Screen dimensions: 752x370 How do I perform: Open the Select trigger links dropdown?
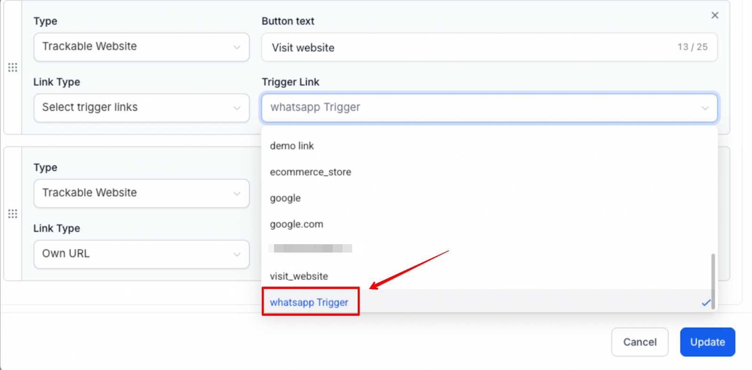141,108
